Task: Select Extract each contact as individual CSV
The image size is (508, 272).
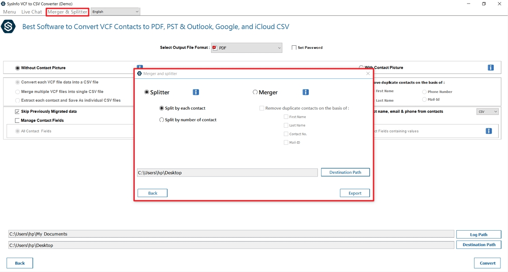Action: coord(18,100)
